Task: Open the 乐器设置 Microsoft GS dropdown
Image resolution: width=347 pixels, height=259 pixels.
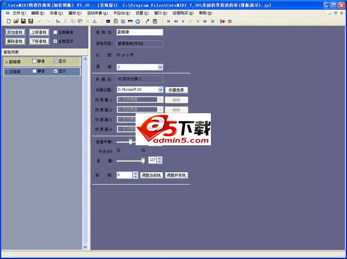Action: click(x=161, y=89)
